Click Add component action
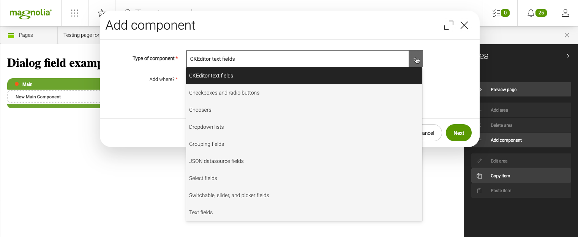Viewport: 578px width, 237px height. [521, 140]
